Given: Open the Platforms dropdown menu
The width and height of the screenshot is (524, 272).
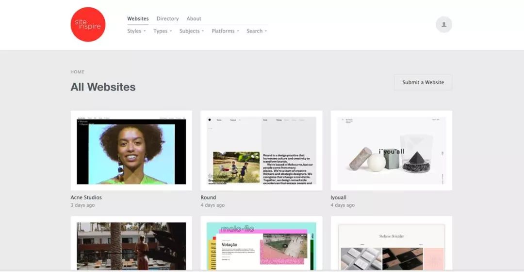Looking at the screenshot, I should (225, 31).
